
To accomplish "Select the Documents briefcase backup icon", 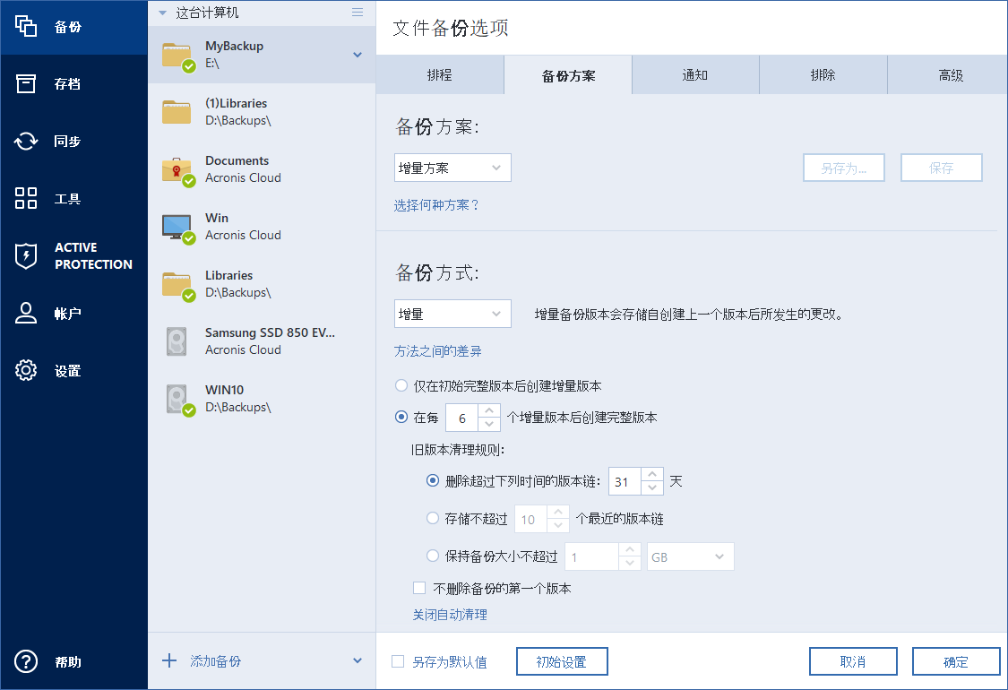I will tap(178, 171).
